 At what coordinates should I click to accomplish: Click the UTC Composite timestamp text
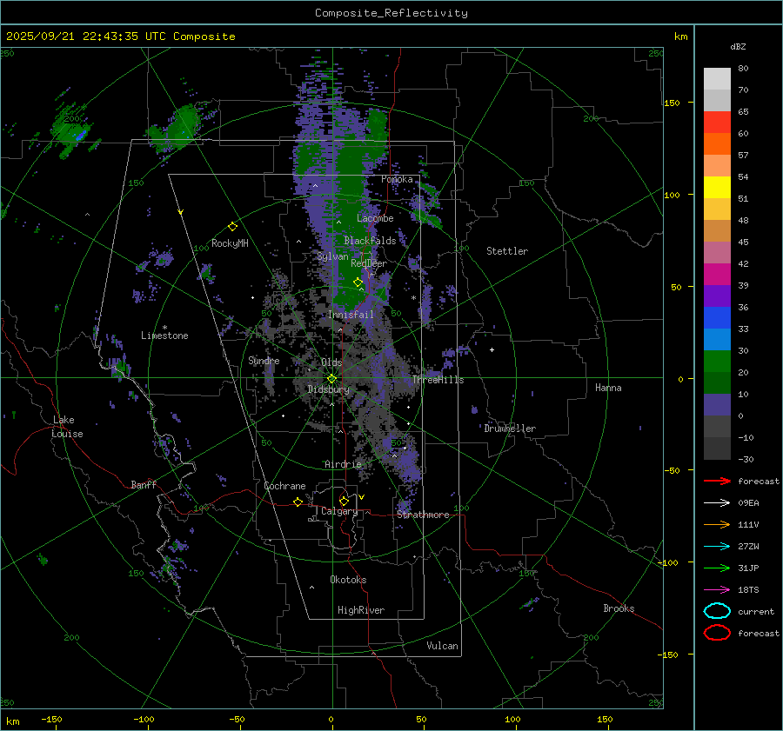pos(121,37)
